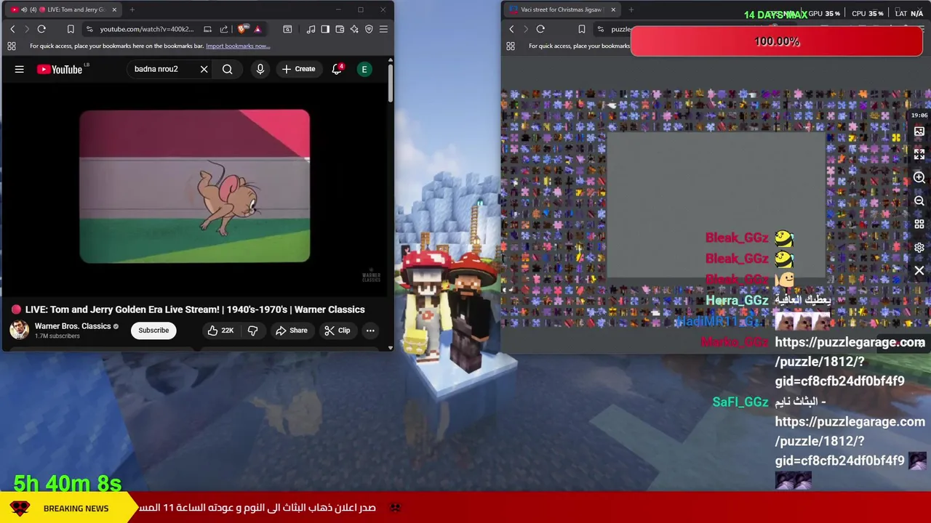
Task: Open site settings icon in puzzle address bar
Action: click(x=600, y=29)
